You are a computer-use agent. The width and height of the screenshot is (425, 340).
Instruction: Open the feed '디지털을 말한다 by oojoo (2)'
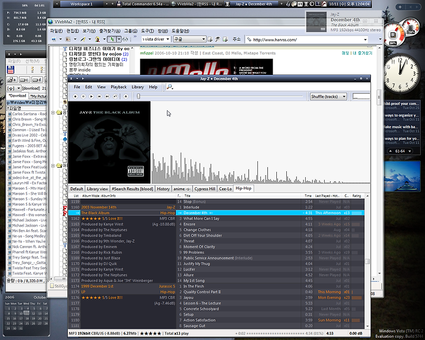99,54
